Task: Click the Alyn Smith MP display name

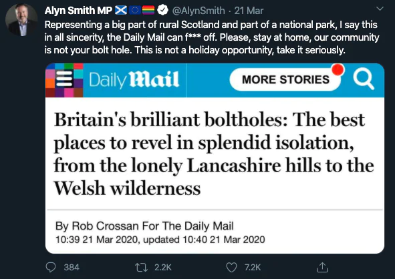Action: click(x=78, y=10)
